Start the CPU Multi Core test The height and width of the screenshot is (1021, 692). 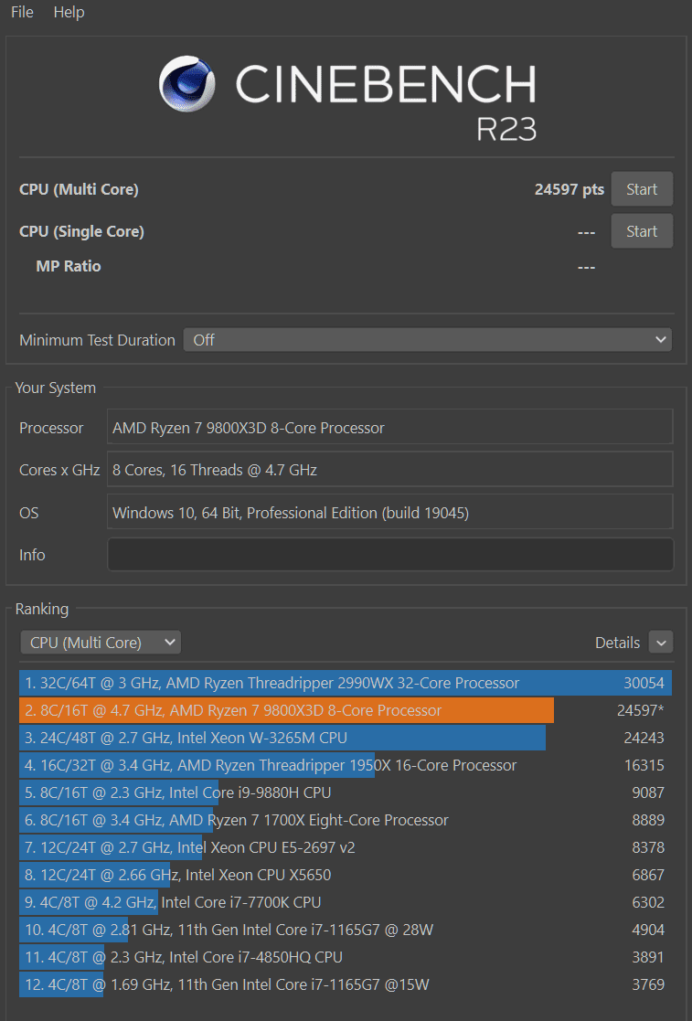[641, 189]
